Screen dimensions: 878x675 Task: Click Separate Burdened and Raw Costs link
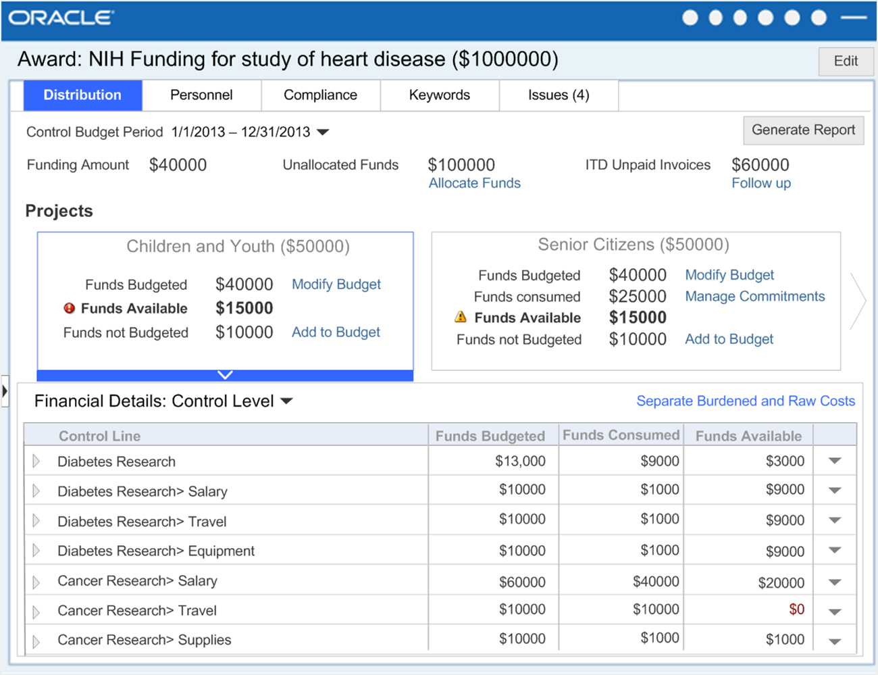pos(746,401)
